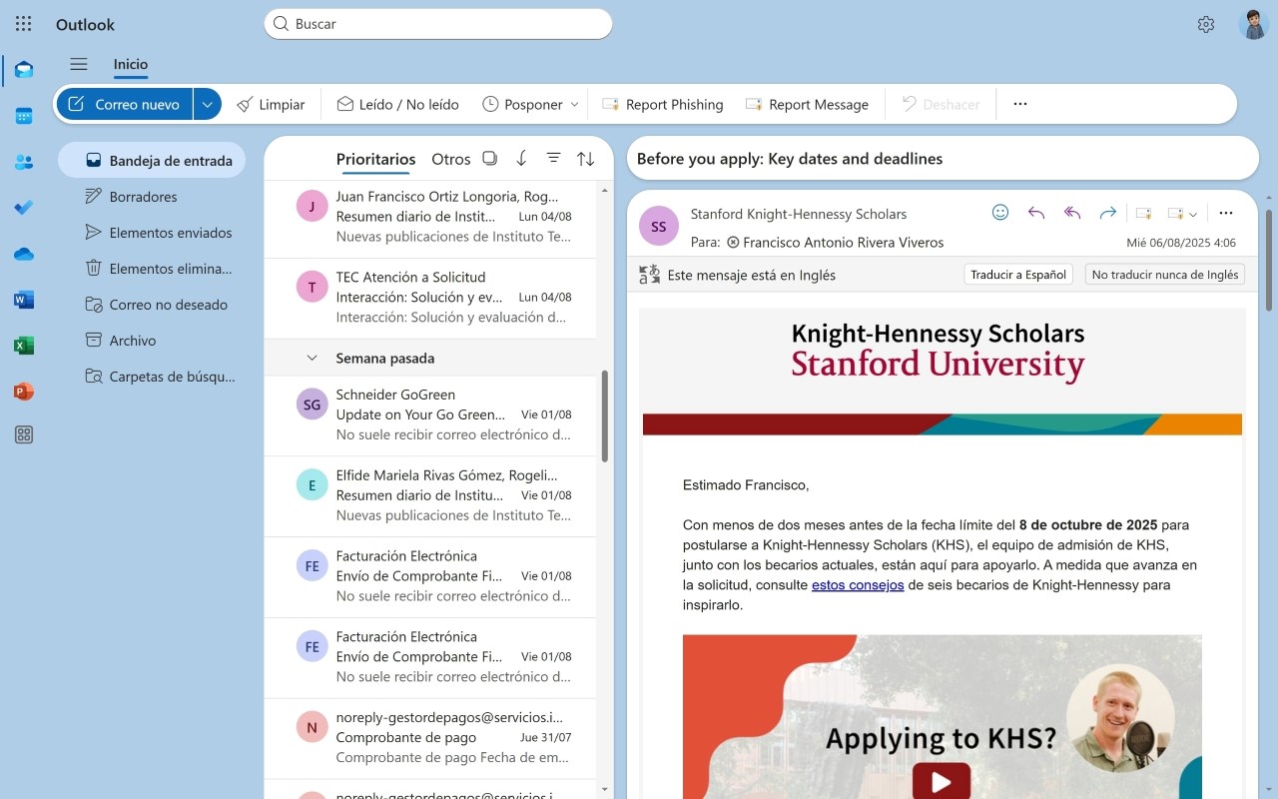Image resolution: width=1278 pixels, height=799 pixels.
Task: Toggle message selection mode stacked-squares icon
Action: pos(489,159)
